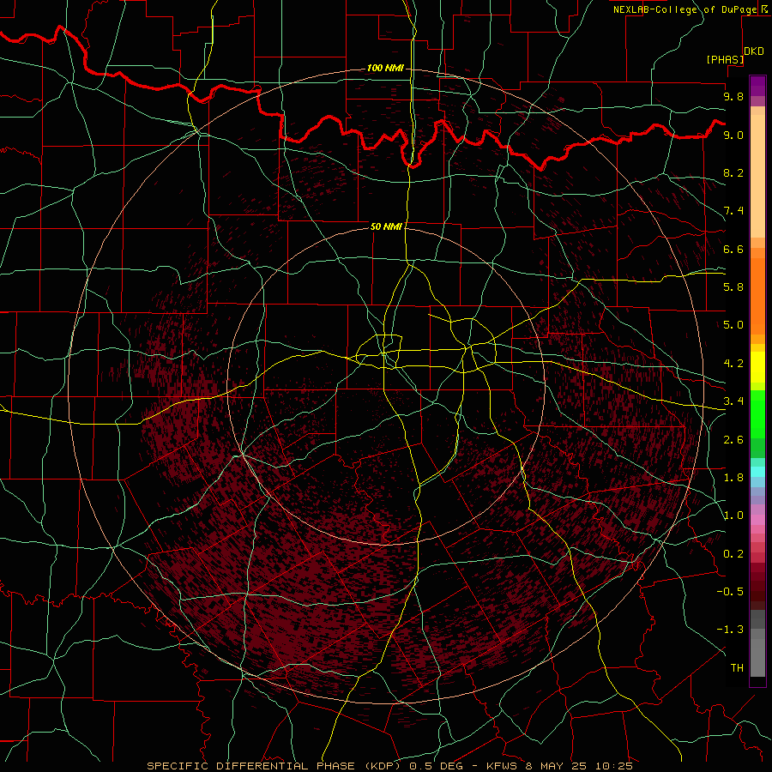This screenshot has width=772, height=772.
Task: Click the 5.8 scale value
Action: [733, 287]
